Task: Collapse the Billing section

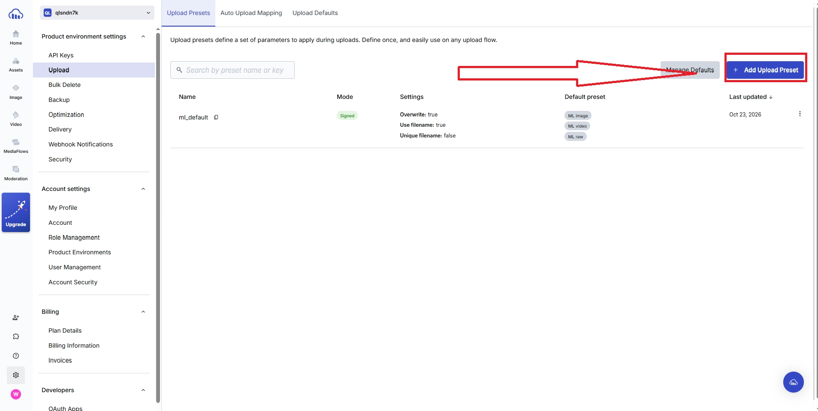Action: click(x=143, y=312)
